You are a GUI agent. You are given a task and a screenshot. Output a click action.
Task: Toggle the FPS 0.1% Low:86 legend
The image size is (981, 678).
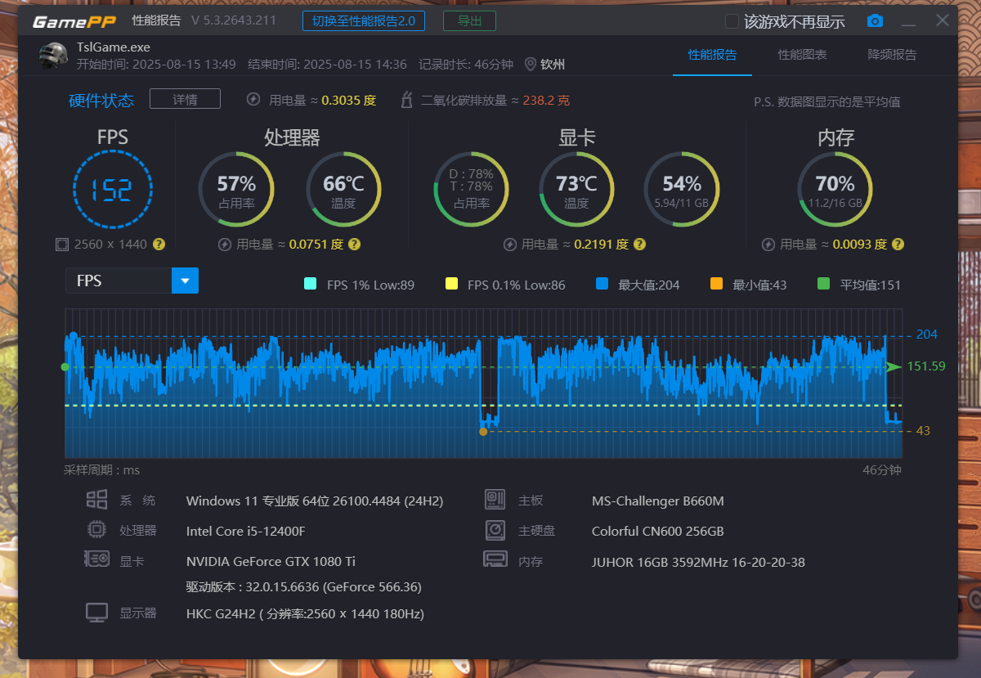pos(505,285)
